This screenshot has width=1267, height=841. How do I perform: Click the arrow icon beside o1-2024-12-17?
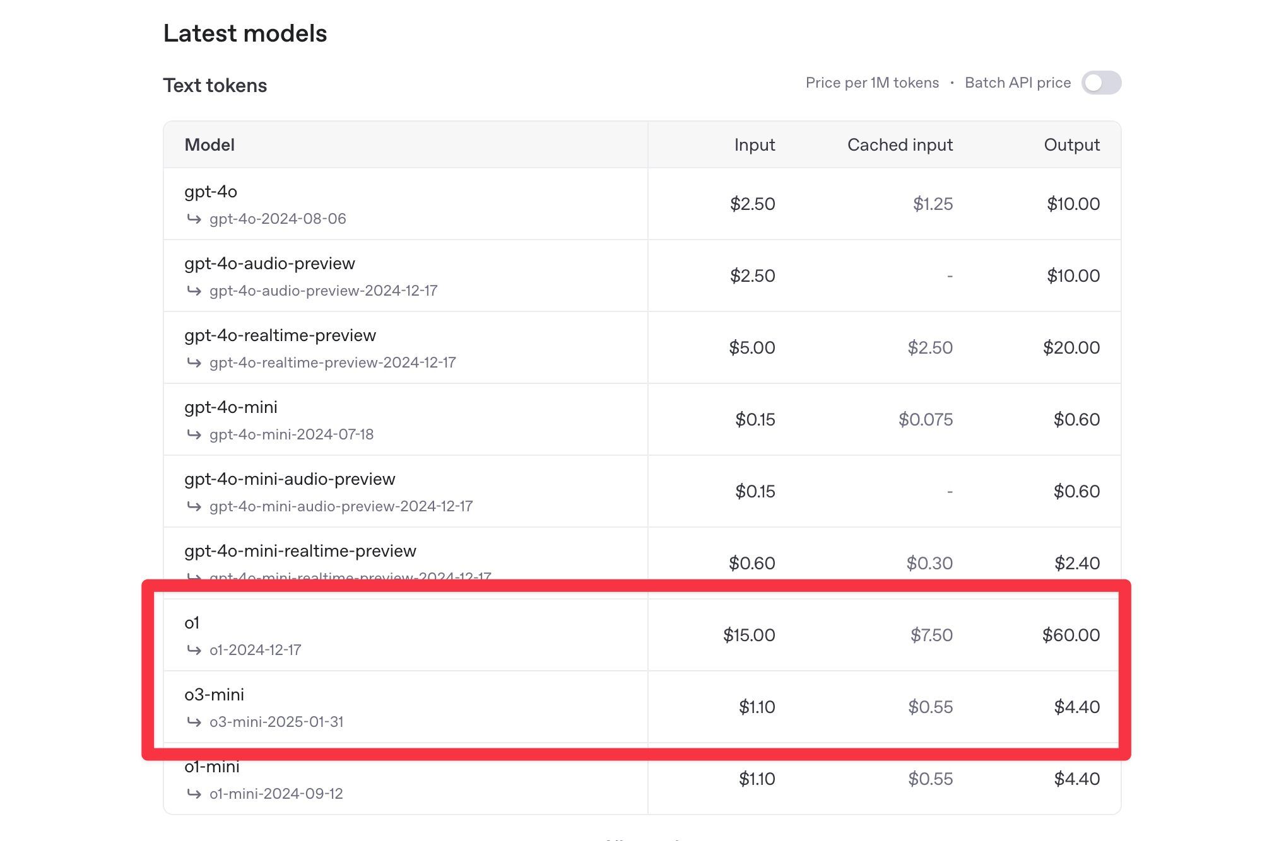point(194,650)
